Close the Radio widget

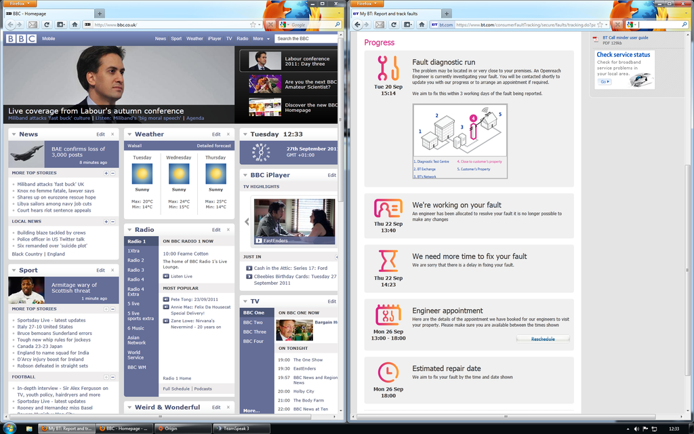pyautogui.click(x=228, y=229)
